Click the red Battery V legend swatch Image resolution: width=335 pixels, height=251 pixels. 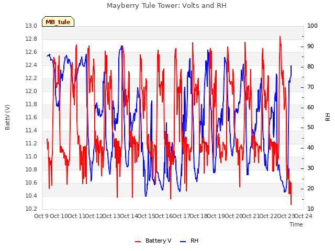click(x=138, y=242)
